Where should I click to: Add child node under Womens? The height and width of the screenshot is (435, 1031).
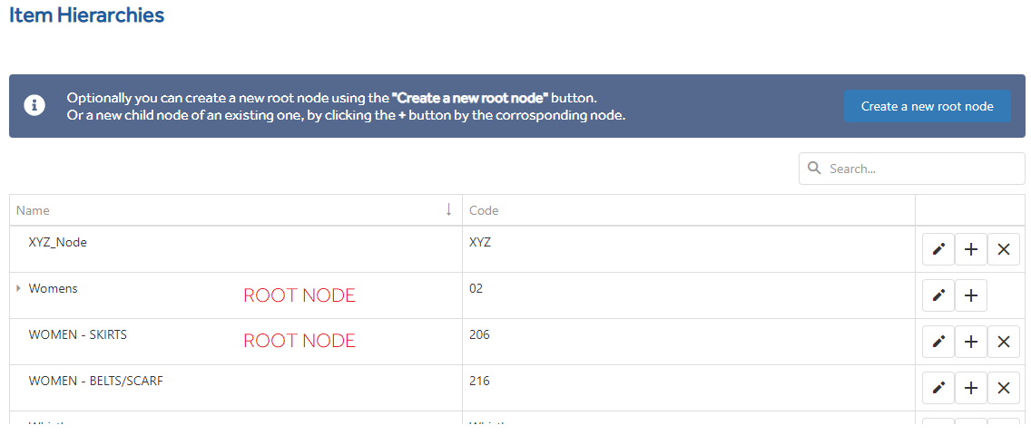[x=971, y=295]
